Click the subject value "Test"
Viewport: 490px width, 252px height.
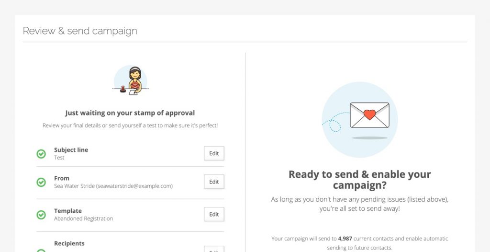click(x=59, y=158)
